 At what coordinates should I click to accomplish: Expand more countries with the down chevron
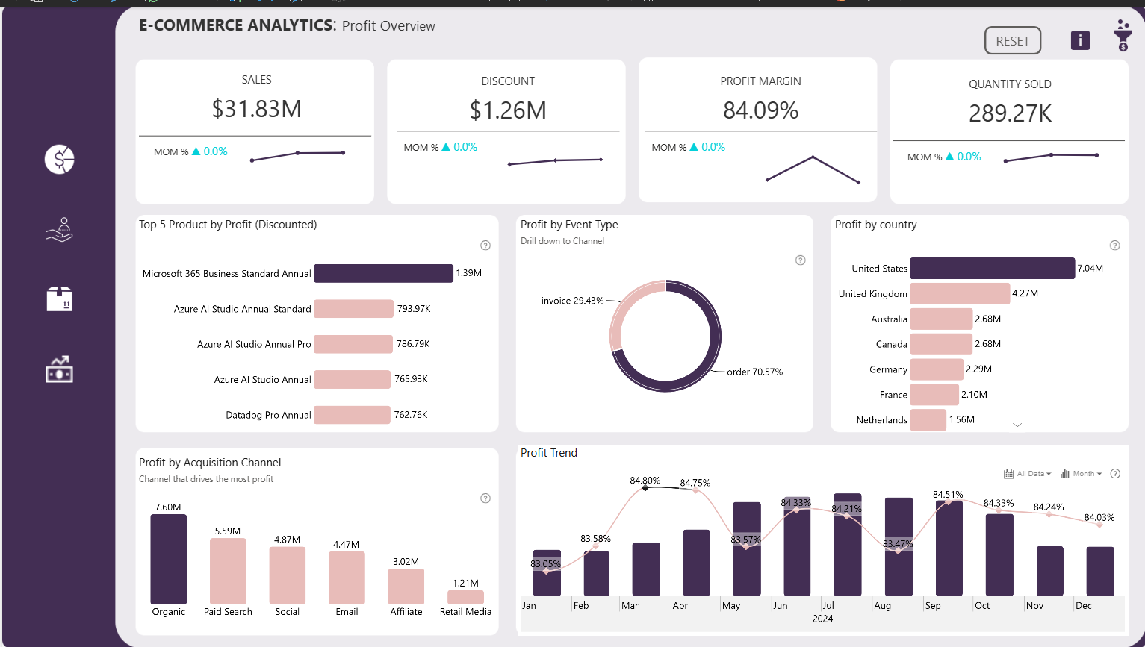(1017, 425)
